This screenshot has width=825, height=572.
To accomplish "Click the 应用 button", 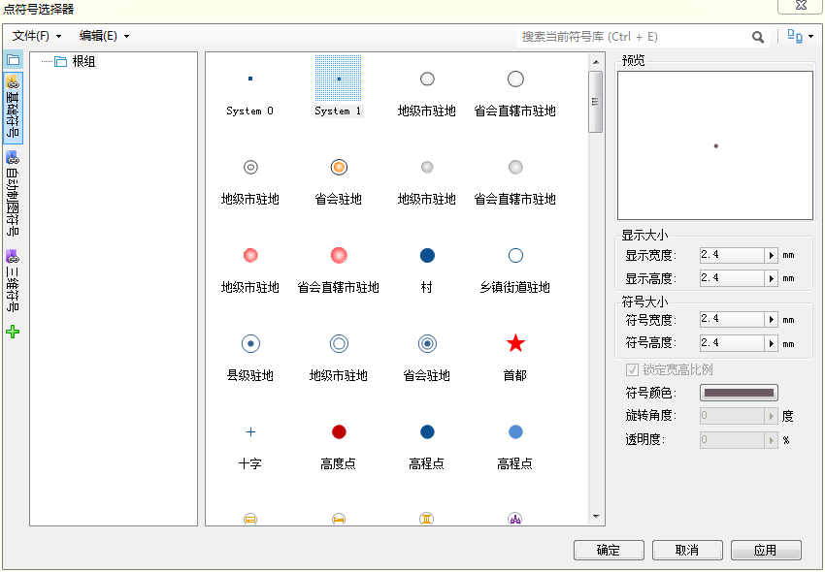I will click(766, 551).
